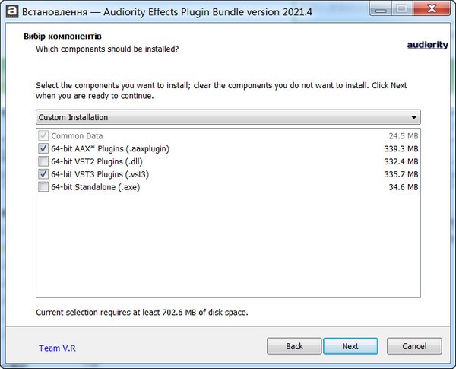The image size is (456, 369).
Task: Uncheck the 64-bit AAX Plugins checkbox
Action: [43, 149]
